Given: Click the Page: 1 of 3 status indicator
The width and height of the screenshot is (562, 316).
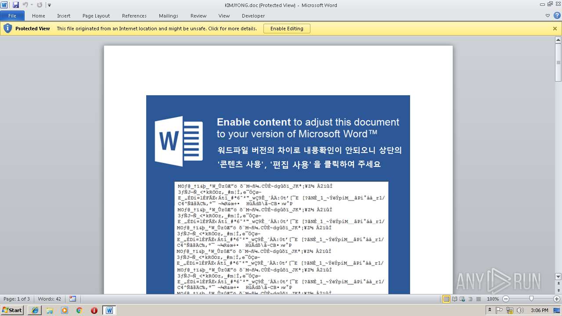Looking at the screenshot, I should point(17,299).
